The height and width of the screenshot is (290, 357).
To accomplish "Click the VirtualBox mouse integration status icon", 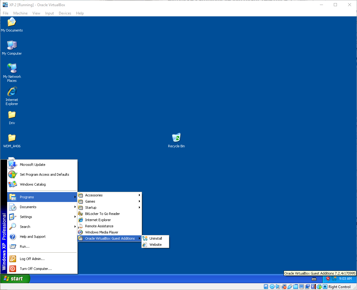I will coord(319,287).
